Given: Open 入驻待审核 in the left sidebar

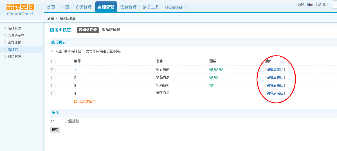Looking at the screenshot, I should [16, 35].
